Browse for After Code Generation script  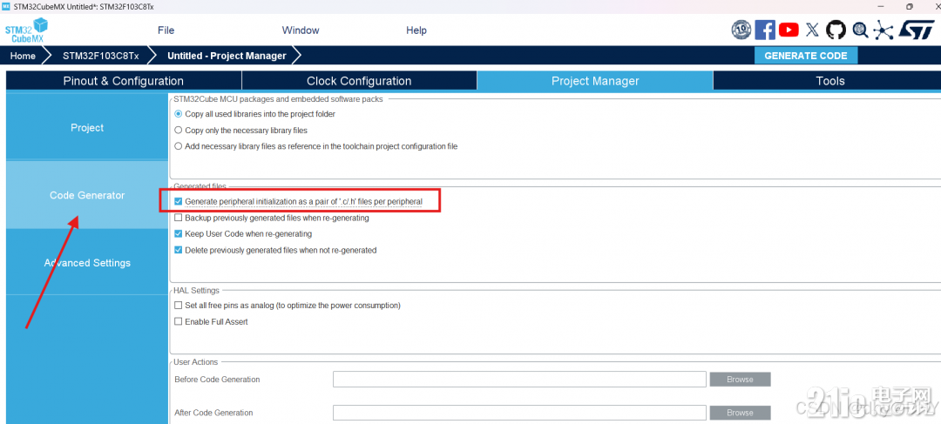740,413
